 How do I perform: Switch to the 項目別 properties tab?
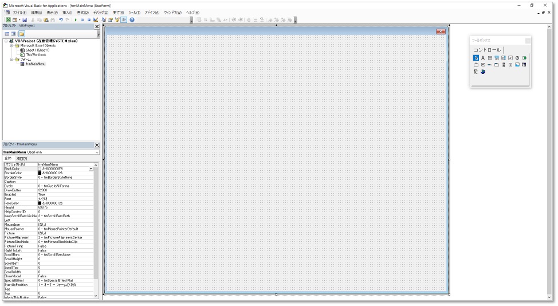(22, 158)
